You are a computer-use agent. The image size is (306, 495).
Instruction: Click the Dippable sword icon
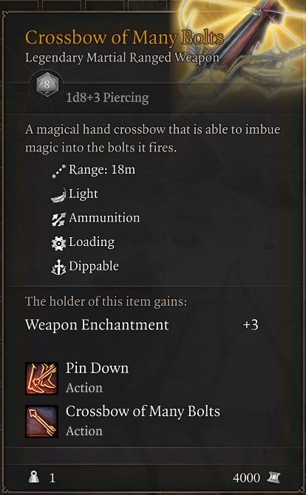coord(58,267)
